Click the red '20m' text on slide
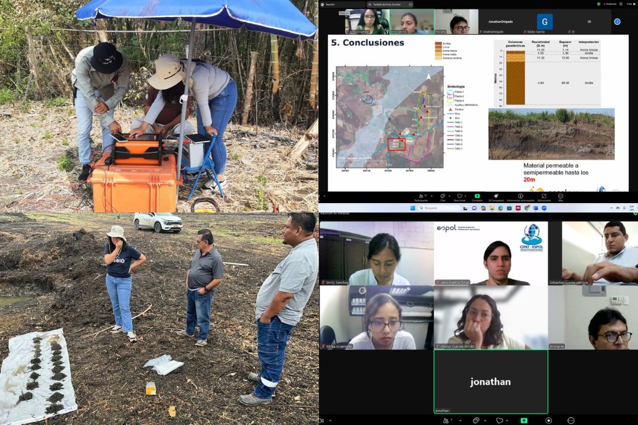 [529, 179]
